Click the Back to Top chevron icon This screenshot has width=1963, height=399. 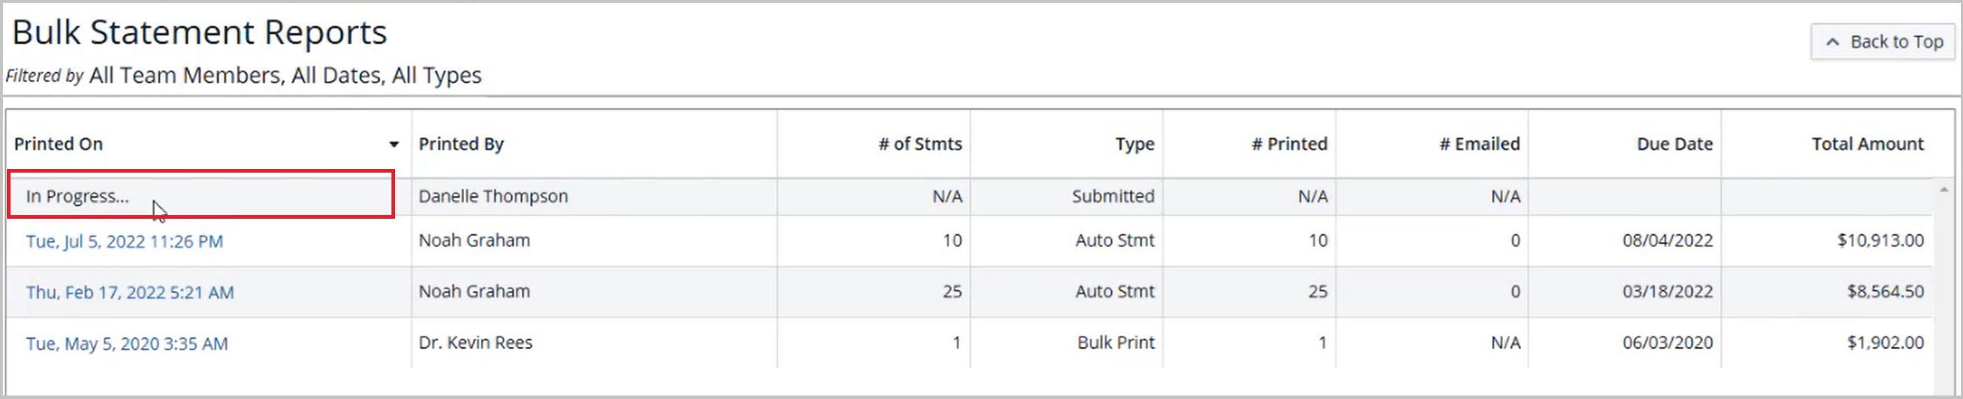point(1833,43)
